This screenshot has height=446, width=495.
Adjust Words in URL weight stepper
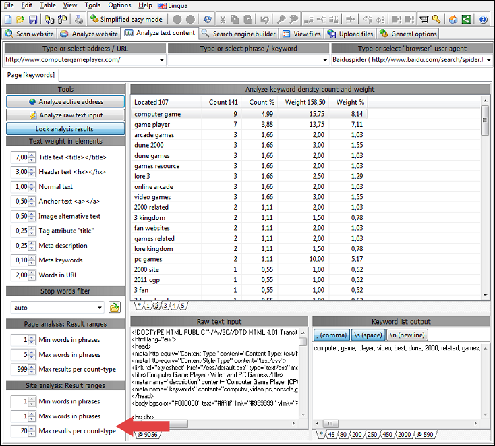[x=32, y=275]
